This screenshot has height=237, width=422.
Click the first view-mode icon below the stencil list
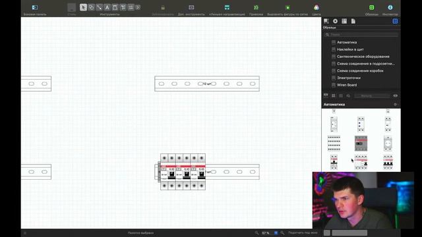click(x=326, y=95)
